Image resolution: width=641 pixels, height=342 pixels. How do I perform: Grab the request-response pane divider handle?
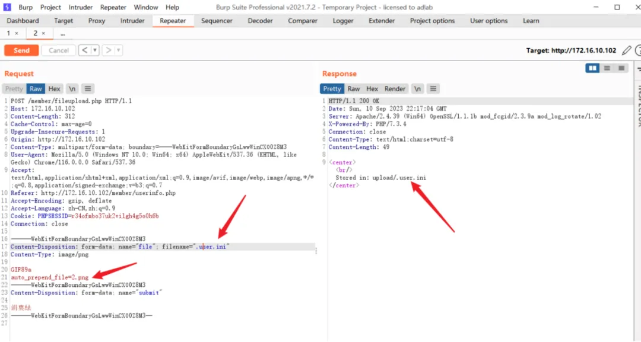click(x=316, y=251)
